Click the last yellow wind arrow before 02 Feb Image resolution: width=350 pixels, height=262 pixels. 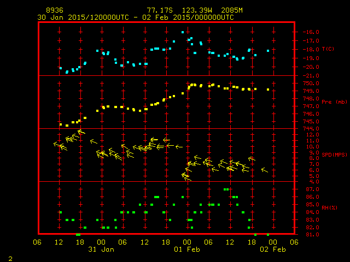click(265, 170)
